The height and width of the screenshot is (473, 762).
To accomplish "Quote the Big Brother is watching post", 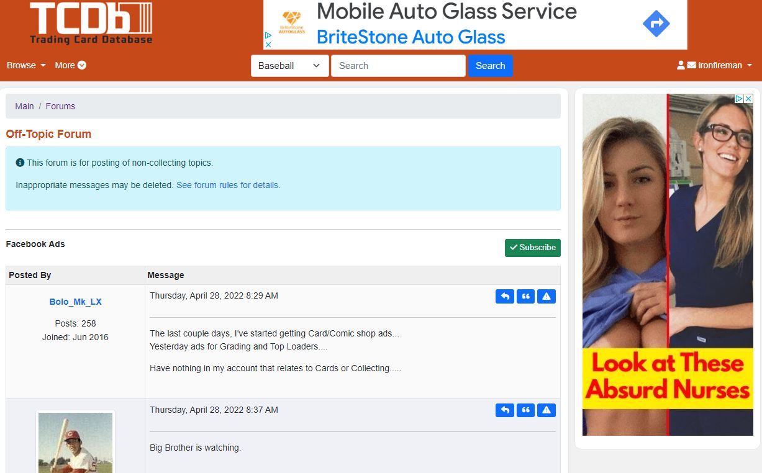I will point(525,410).
